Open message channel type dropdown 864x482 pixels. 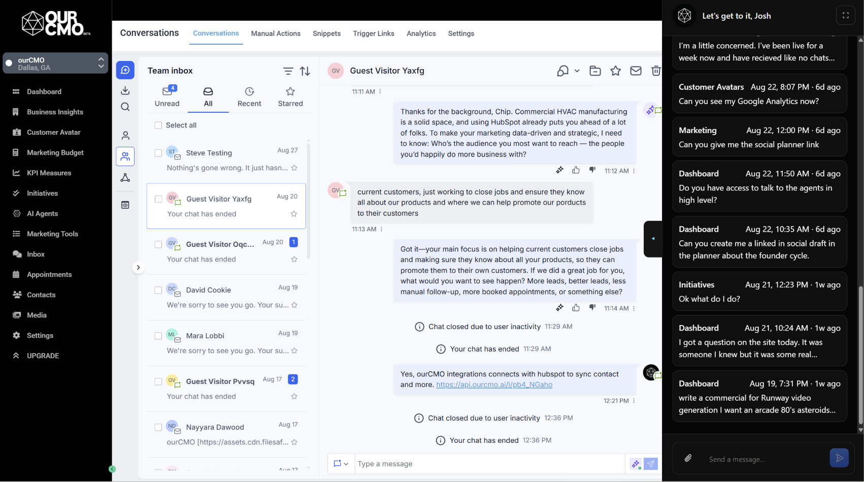341,464
